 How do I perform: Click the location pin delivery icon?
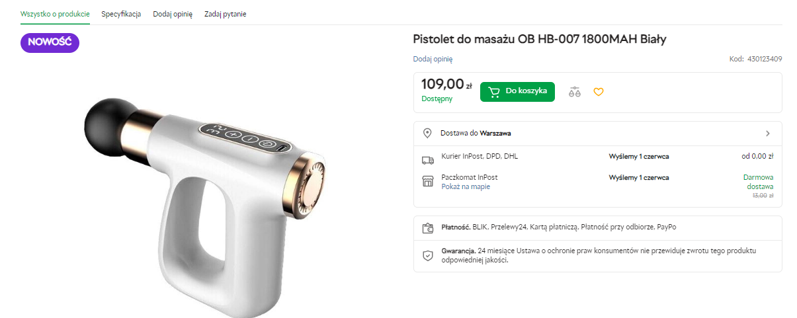(x=427, y=133)
